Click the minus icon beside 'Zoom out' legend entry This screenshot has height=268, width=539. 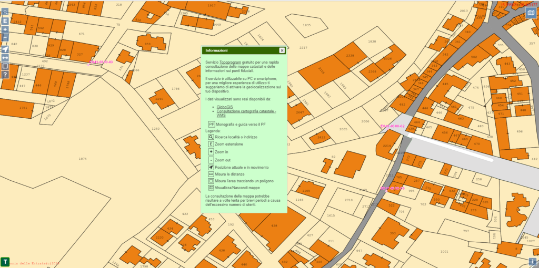(211, 160)
